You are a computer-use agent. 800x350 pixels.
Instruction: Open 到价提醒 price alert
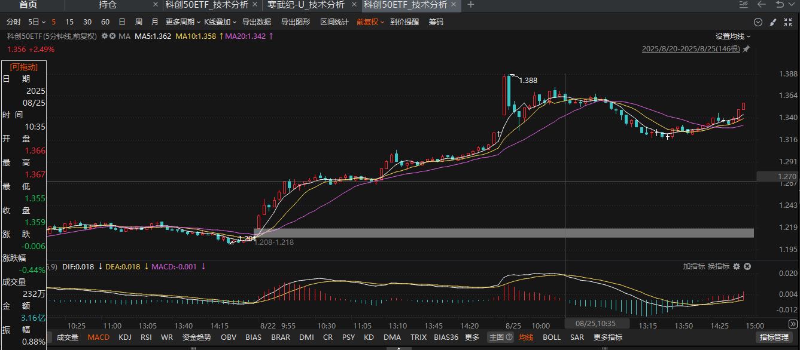coord(404,22)
